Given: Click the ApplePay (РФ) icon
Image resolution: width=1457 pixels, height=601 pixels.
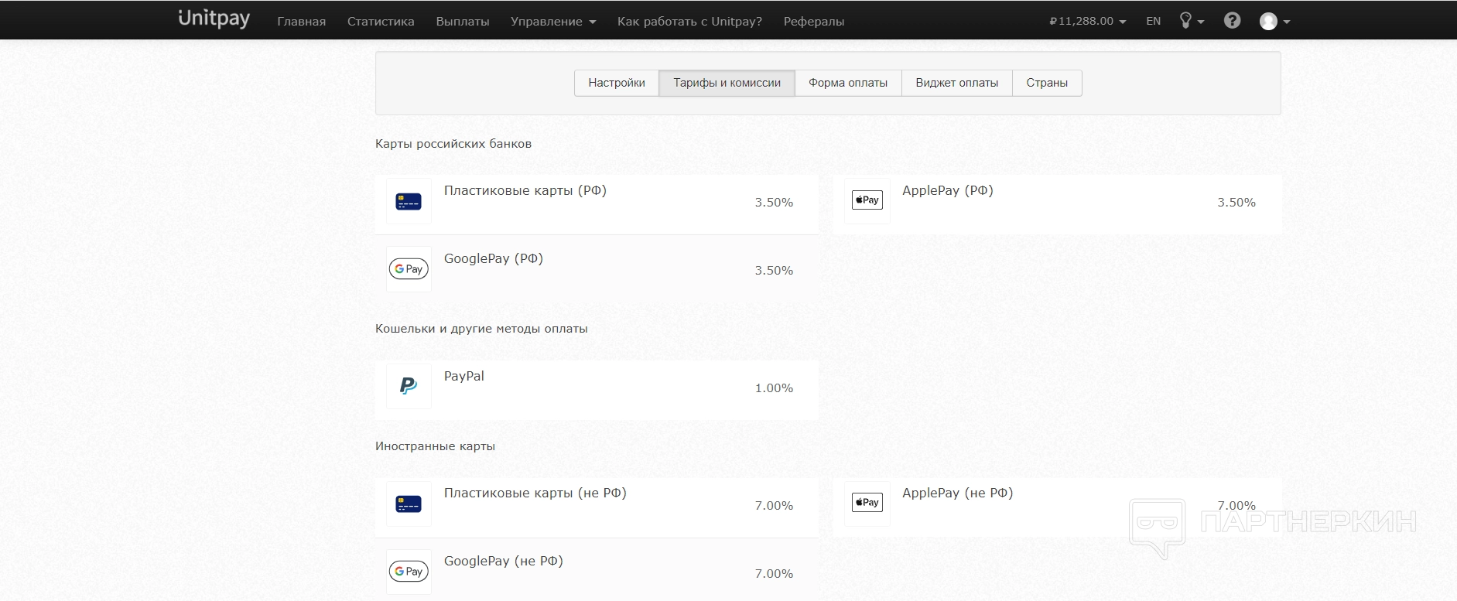Looking at the screenshot, I should tap(867, 201).
